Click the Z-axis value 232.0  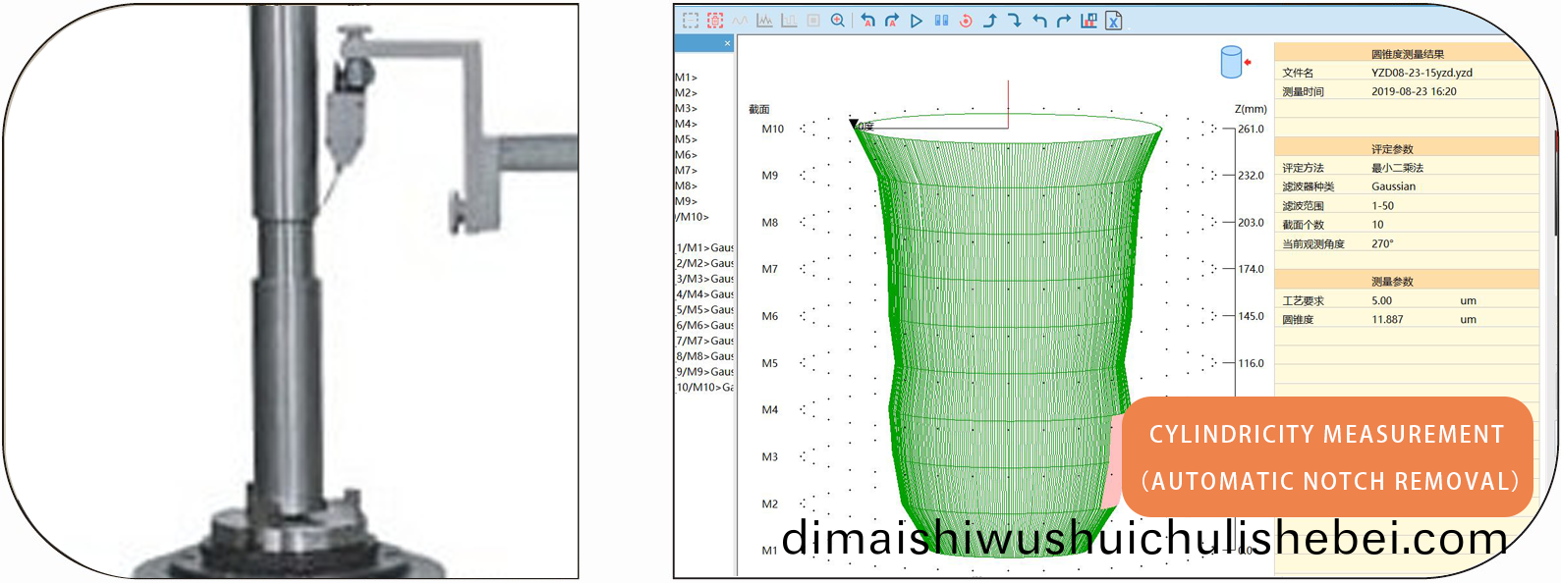coord(1251,176)
